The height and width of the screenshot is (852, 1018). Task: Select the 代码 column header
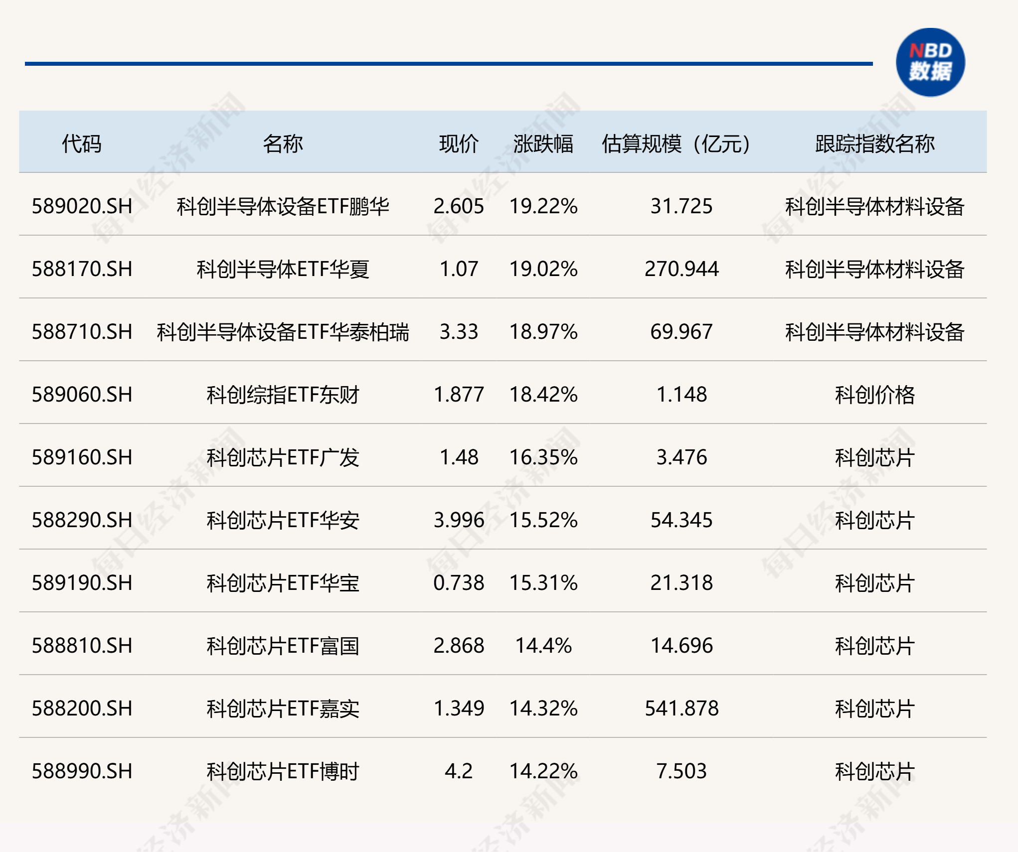coord(82,144)
